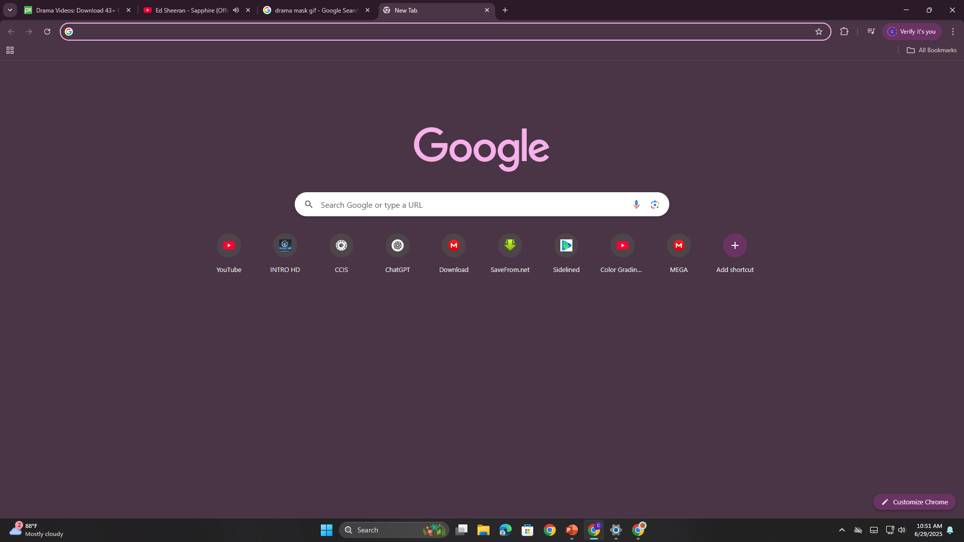
Task: Switch to the Ed Sheeran Sapphire tab
Action: pos(198,10)
